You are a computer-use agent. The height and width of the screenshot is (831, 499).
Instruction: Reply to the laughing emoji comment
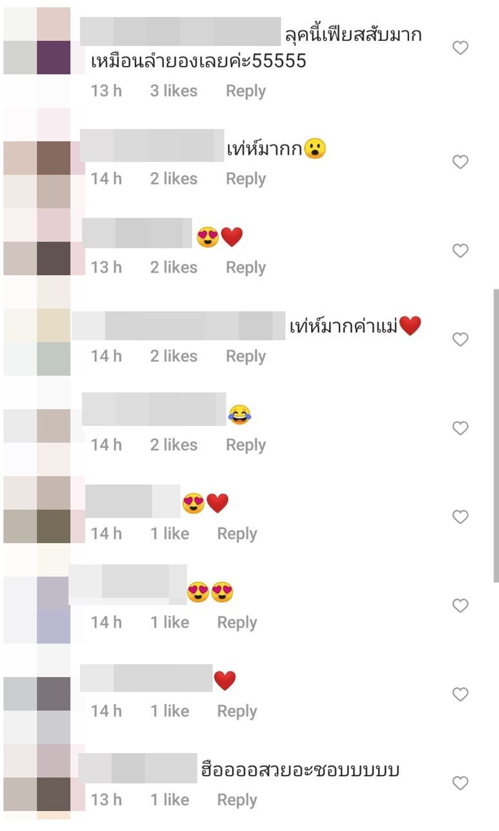tap(246, 445)
